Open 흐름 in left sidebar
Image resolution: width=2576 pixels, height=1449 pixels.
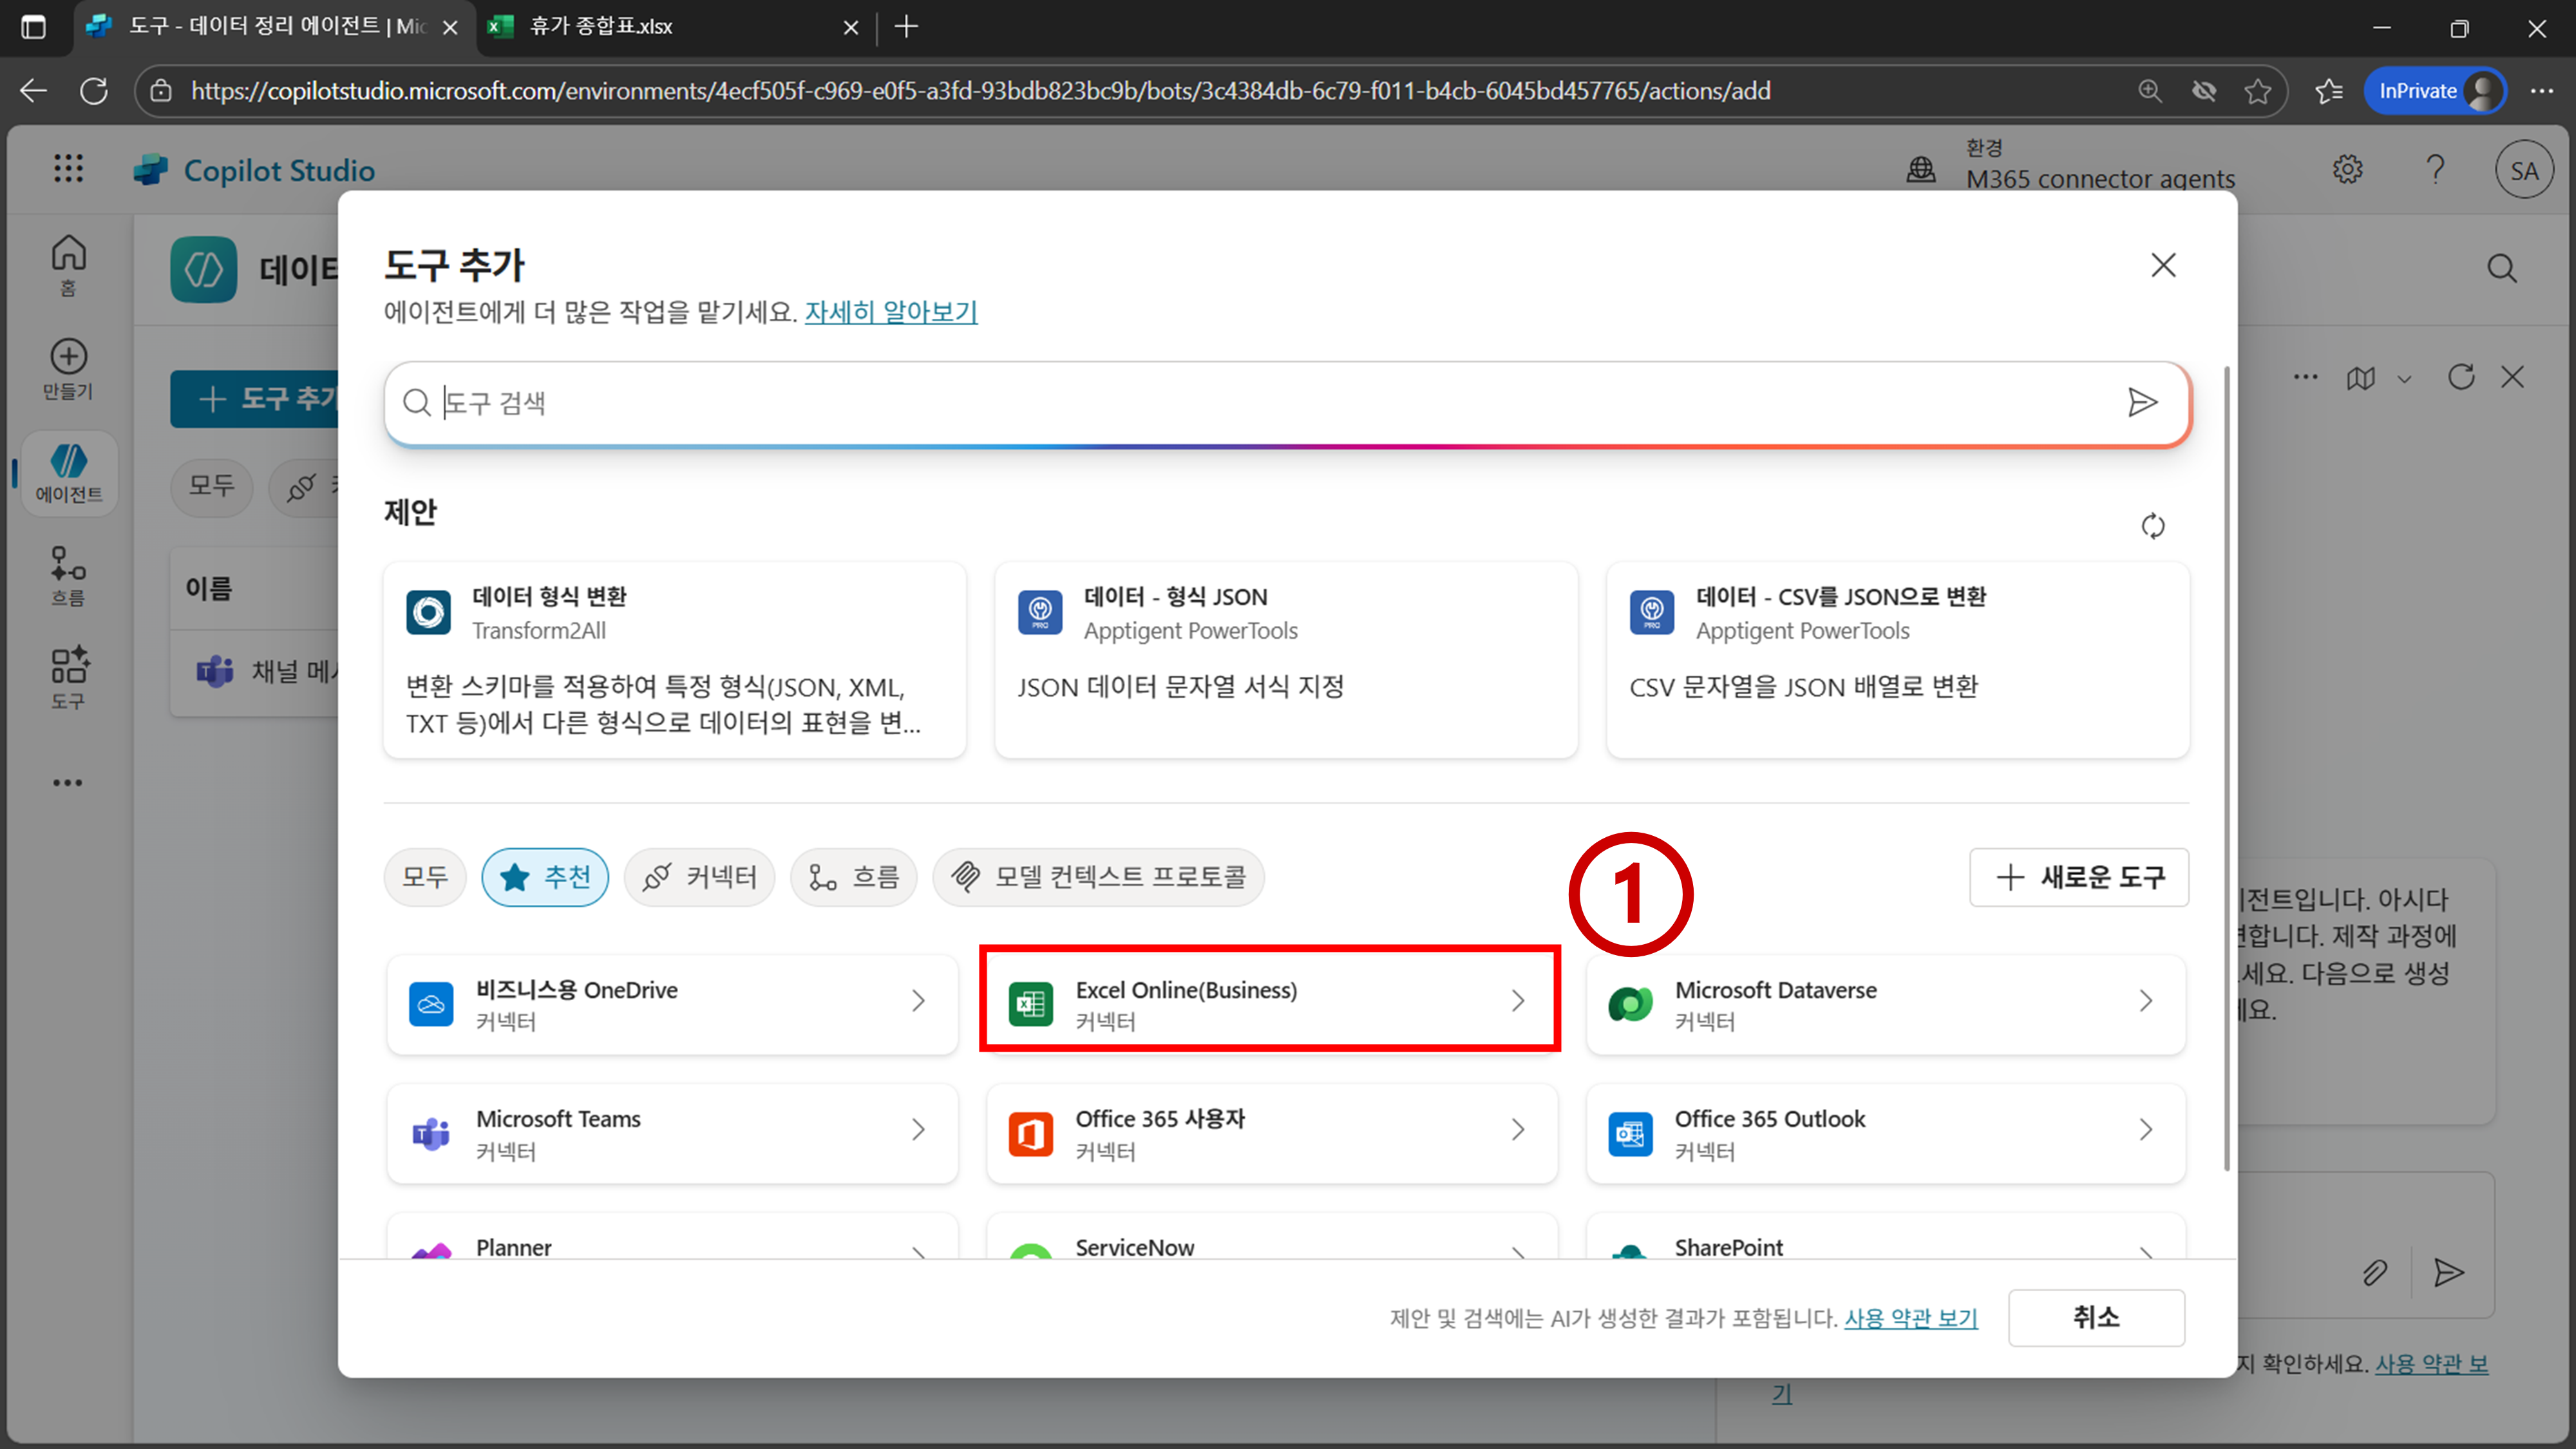(x=68, y=575)
